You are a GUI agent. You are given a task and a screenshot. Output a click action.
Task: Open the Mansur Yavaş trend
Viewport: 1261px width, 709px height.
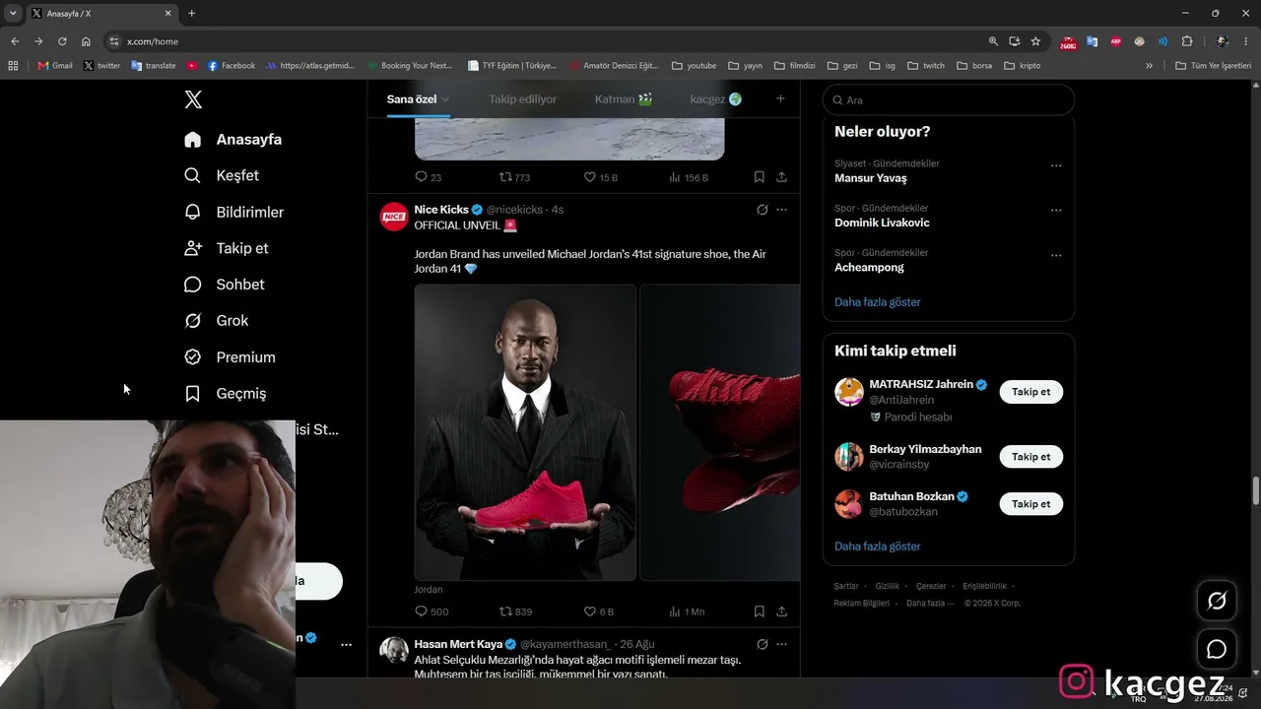(871, 178)
